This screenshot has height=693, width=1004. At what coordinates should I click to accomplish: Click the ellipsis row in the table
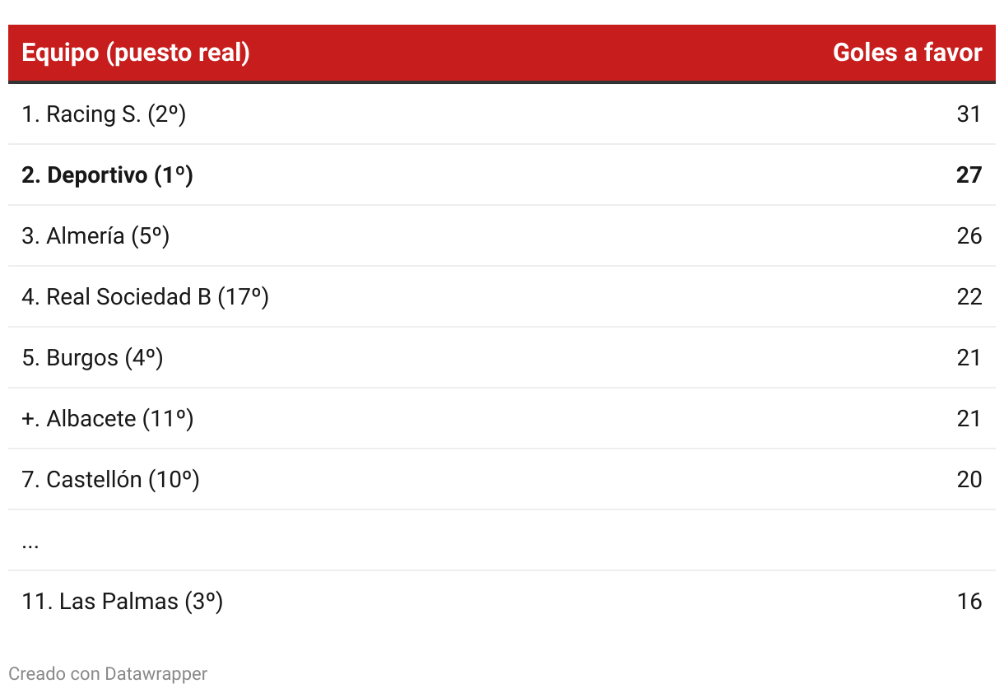tap(502, 540)
